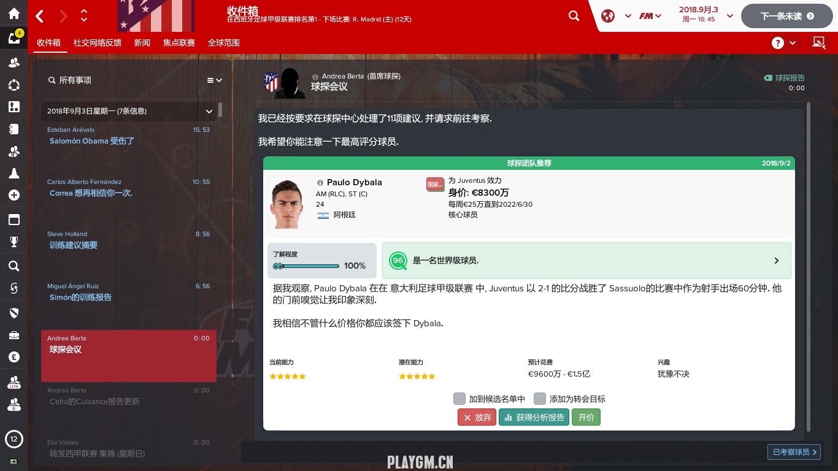Click the top bar search magnifier

pos(574,16)
